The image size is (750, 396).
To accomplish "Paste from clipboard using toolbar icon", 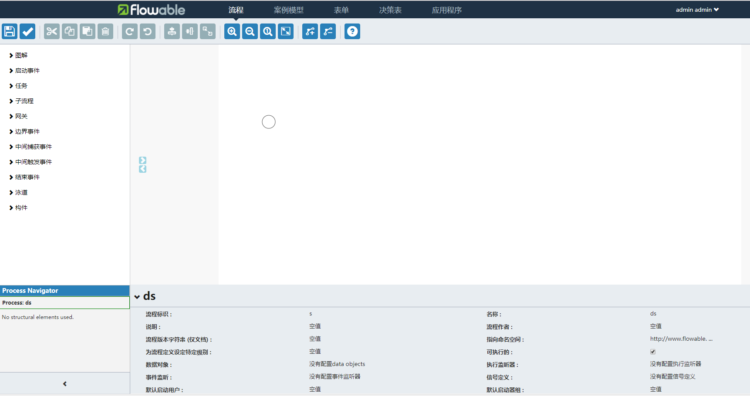I will [87, 31].
